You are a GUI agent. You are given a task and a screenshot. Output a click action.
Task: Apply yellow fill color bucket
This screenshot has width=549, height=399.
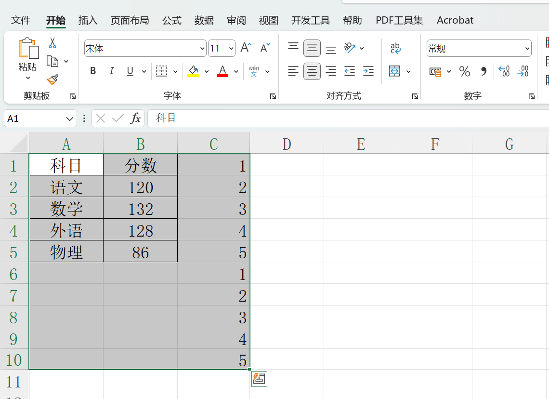[193, 71]
